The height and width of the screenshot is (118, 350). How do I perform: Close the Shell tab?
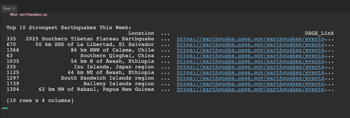click(x=14, y=8)
